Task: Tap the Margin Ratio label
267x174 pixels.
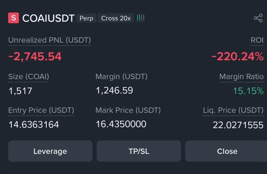Action: coord(241,77)
